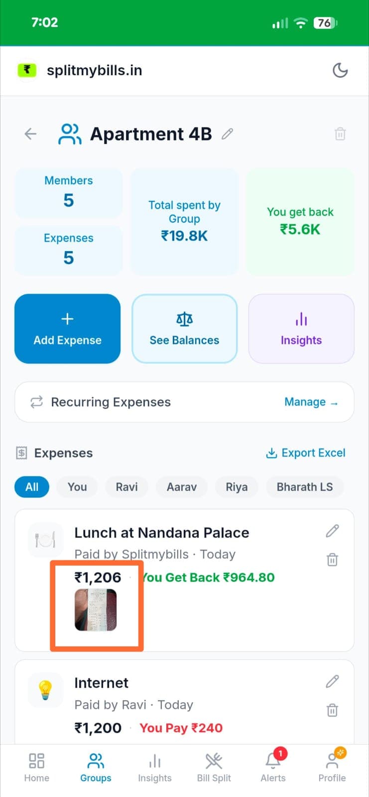369x797 pixels.
Task: Open the lunch receipt thumbnail
Action: pos(96,609)
